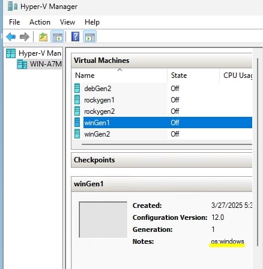
Task: Click the winGen1 virtual machine icon
Action: point(77,122)
